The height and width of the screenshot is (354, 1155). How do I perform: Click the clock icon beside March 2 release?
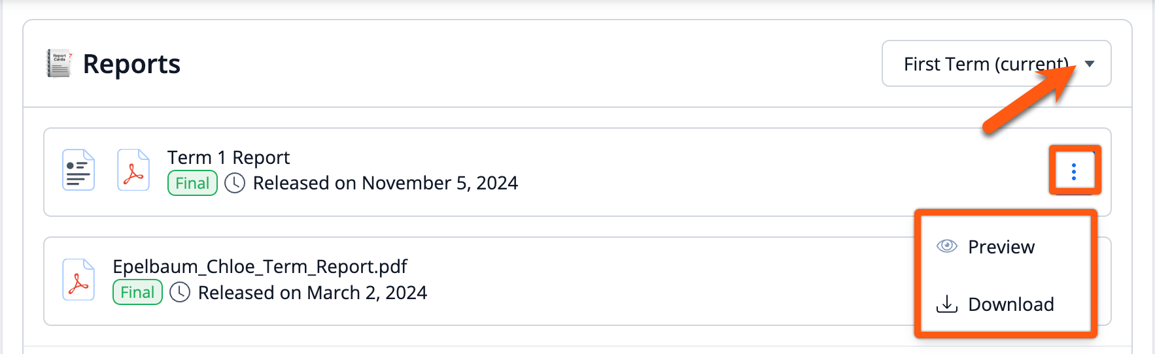[x=180, y=293]
